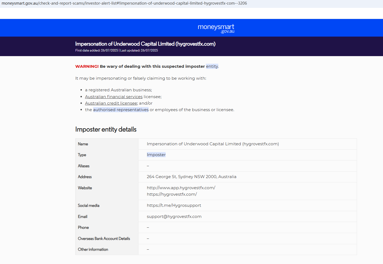Click the 'Aliases' row label

83,166
